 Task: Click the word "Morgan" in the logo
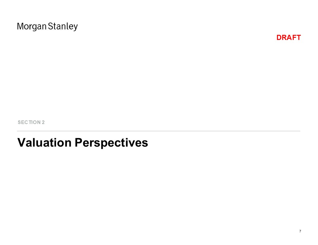(32, 26)
